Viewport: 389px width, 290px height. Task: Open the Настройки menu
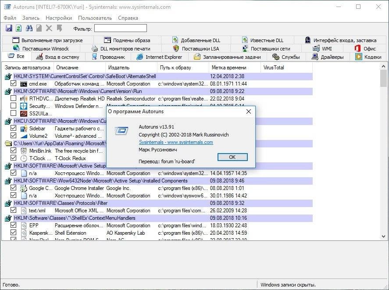[59, 18]
